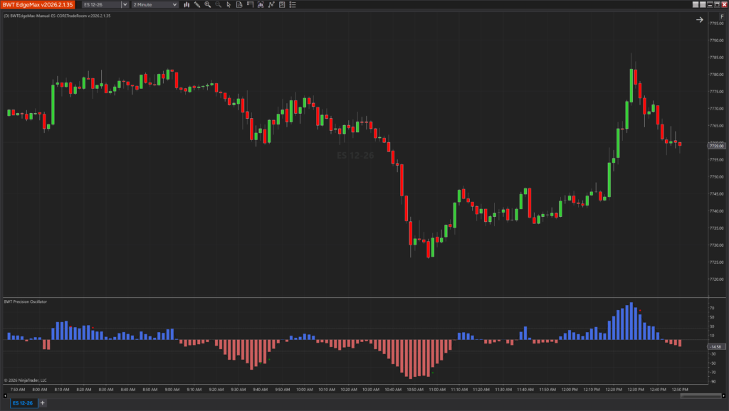
Task: Click the 11:00 AM time axis label
Action: [x=437, y=390]
